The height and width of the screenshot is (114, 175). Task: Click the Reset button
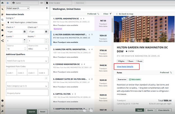point(43,112)
